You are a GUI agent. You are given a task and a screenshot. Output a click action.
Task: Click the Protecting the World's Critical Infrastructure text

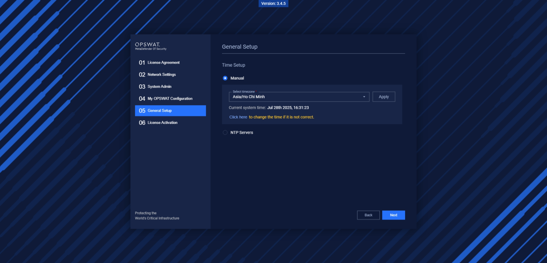coord(157,216)
